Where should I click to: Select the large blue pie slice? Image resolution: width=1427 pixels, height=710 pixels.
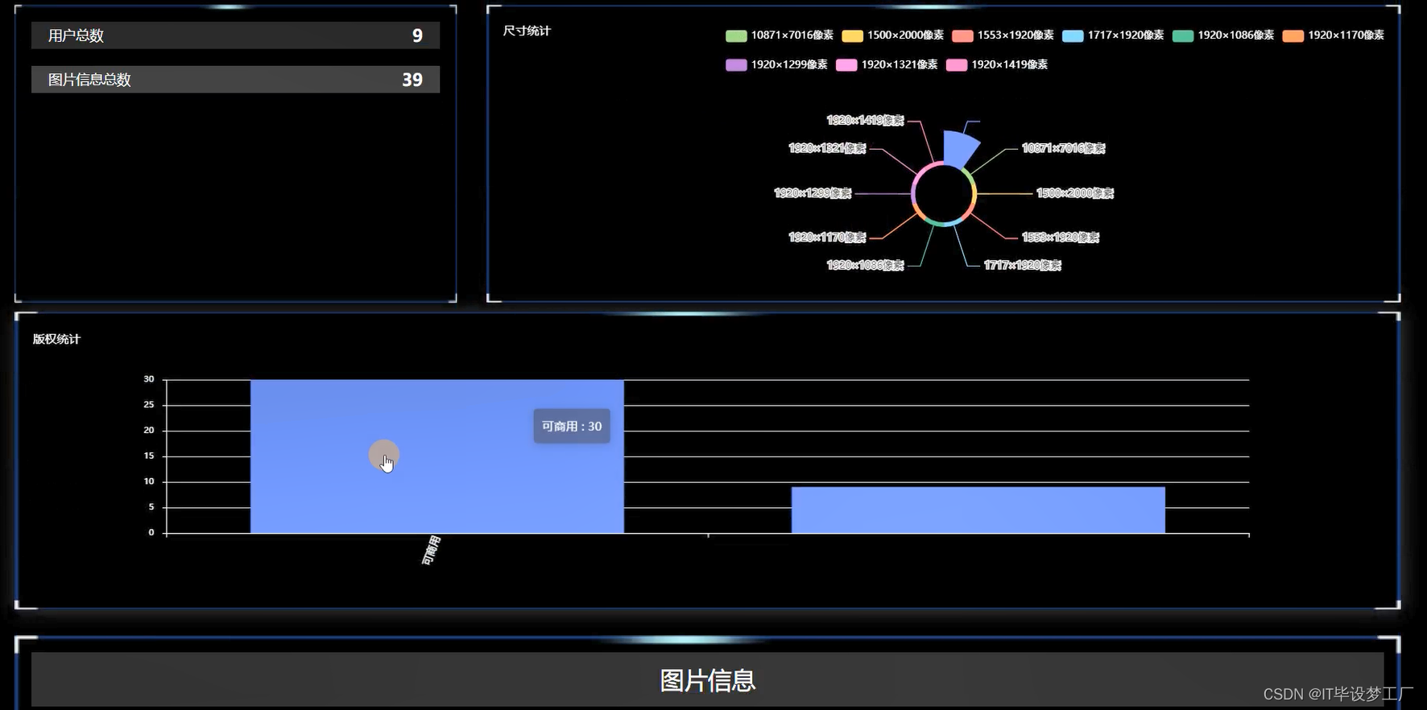point(959,148)
